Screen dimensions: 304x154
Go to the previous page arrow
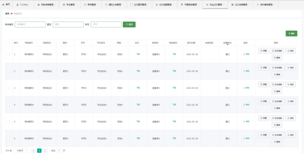point(33,151)
